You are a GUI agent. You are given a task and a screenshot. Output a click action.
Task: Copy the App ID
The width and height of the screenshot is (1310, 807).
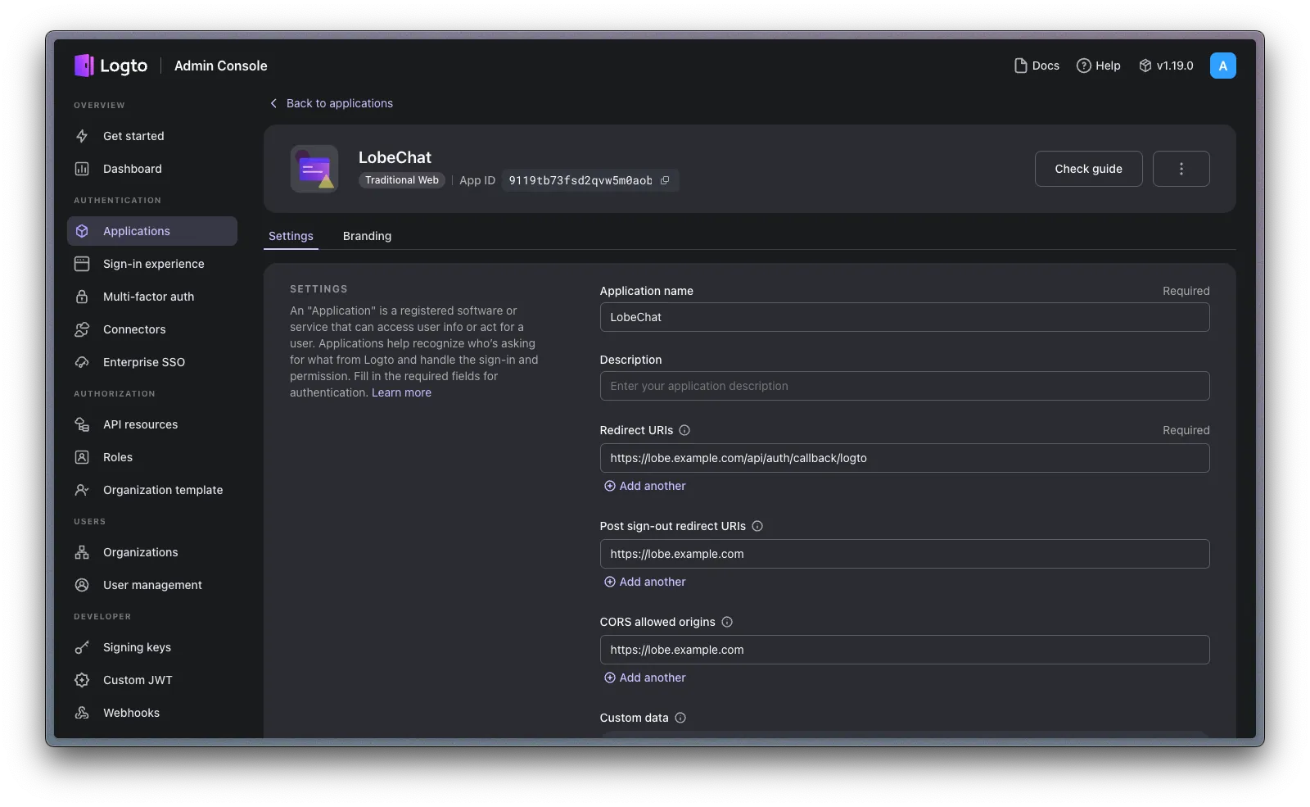[665, 180]
